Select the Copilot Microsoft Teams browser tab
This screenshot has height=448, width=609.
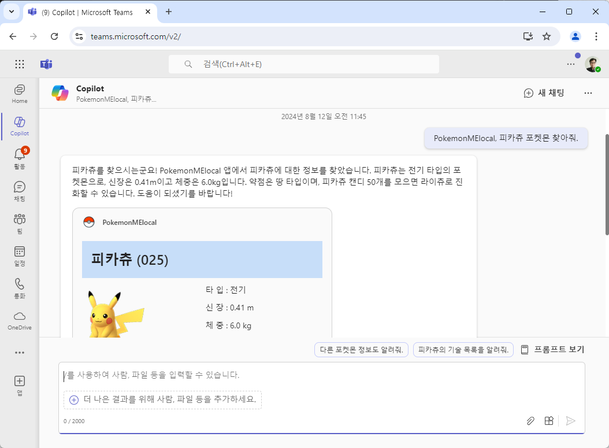tap(90, 12)
